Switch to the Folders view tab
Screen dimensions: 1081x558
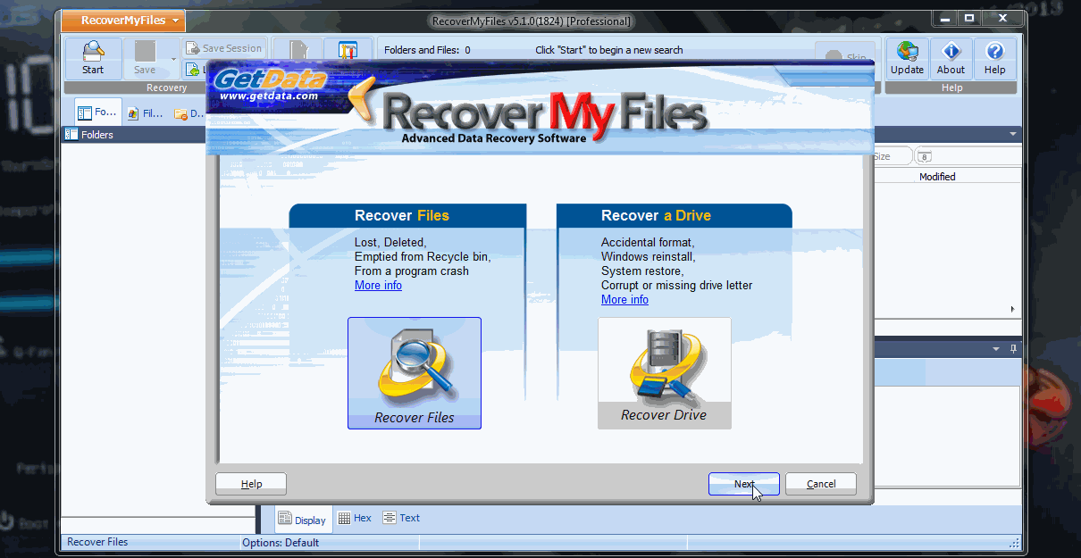click(x=98, y=113)
